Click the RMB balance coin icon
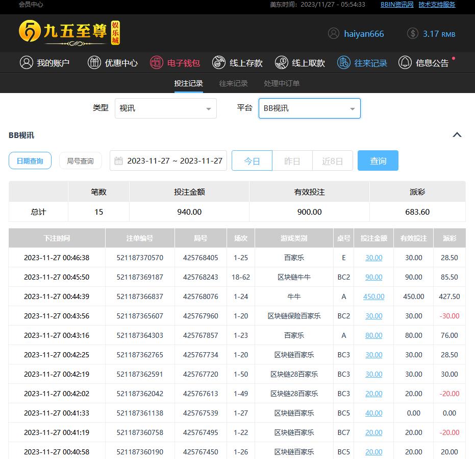Screen dimensions: 475x459 pyautogui.click(x=413, y=34)
